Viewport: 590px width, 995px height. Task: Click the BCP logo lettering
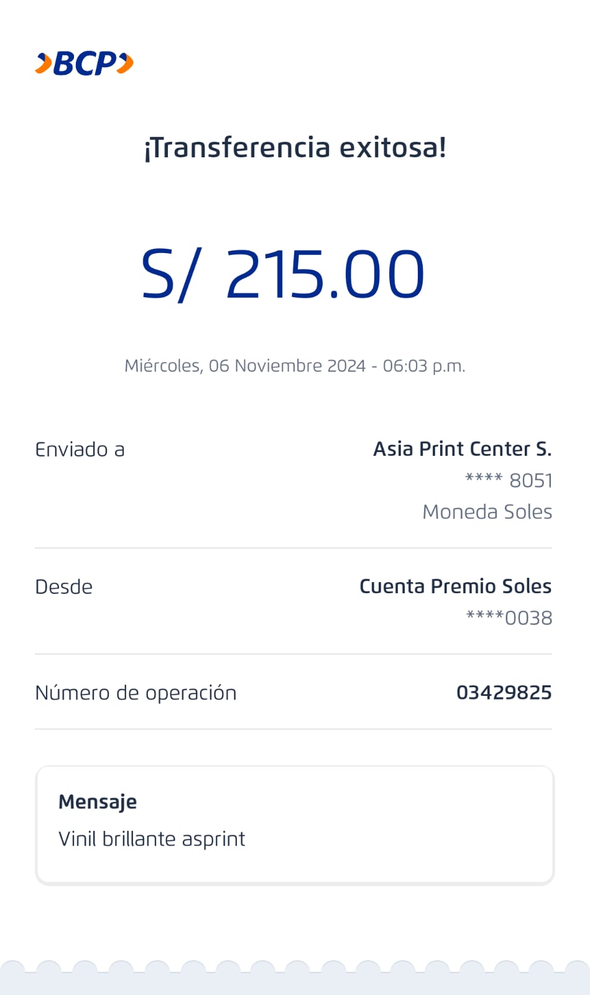(x=85, y=63)
